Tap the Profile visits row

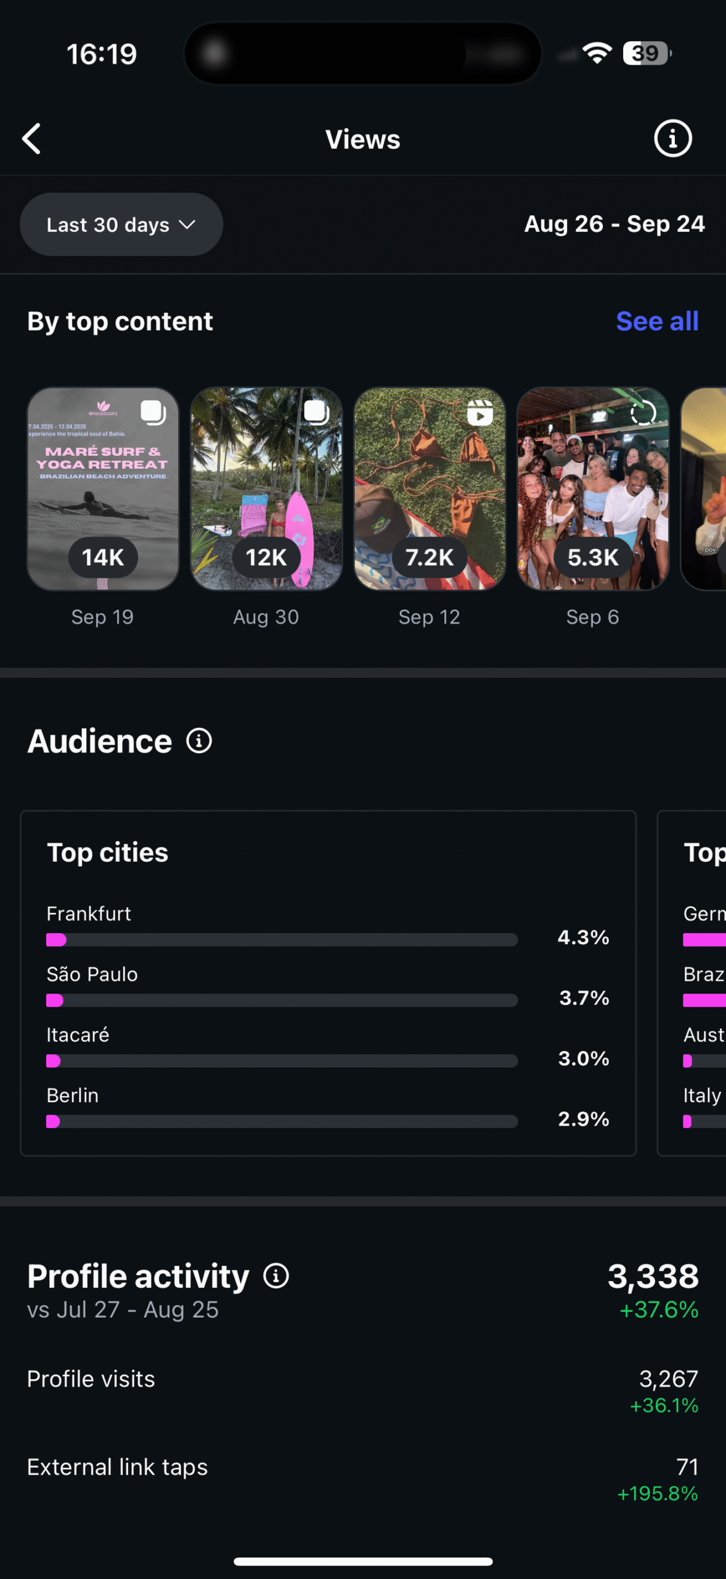[x=362, y=1390]
